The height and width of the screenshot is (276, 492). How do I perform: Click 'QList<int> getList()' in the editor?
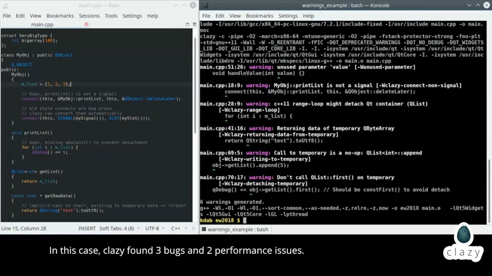[37, 171]
